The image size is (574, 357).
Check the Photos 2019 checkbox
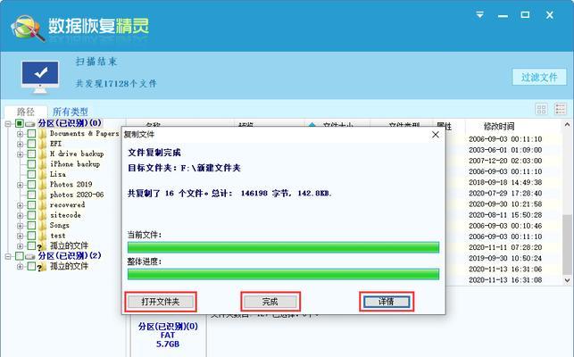point(31,185)
